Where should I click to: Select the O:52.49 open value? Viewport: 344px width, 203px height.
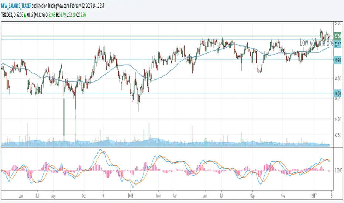[x=50, y=15]
